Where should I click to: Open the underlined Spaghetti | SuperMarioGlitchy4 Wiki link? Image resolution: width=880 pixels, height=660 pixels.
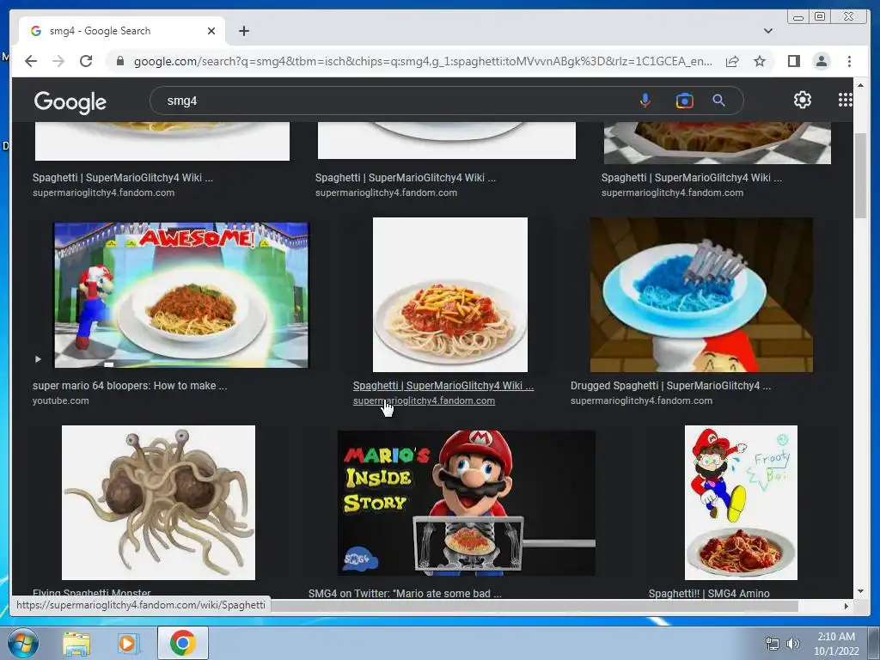(x=443, y=386)
